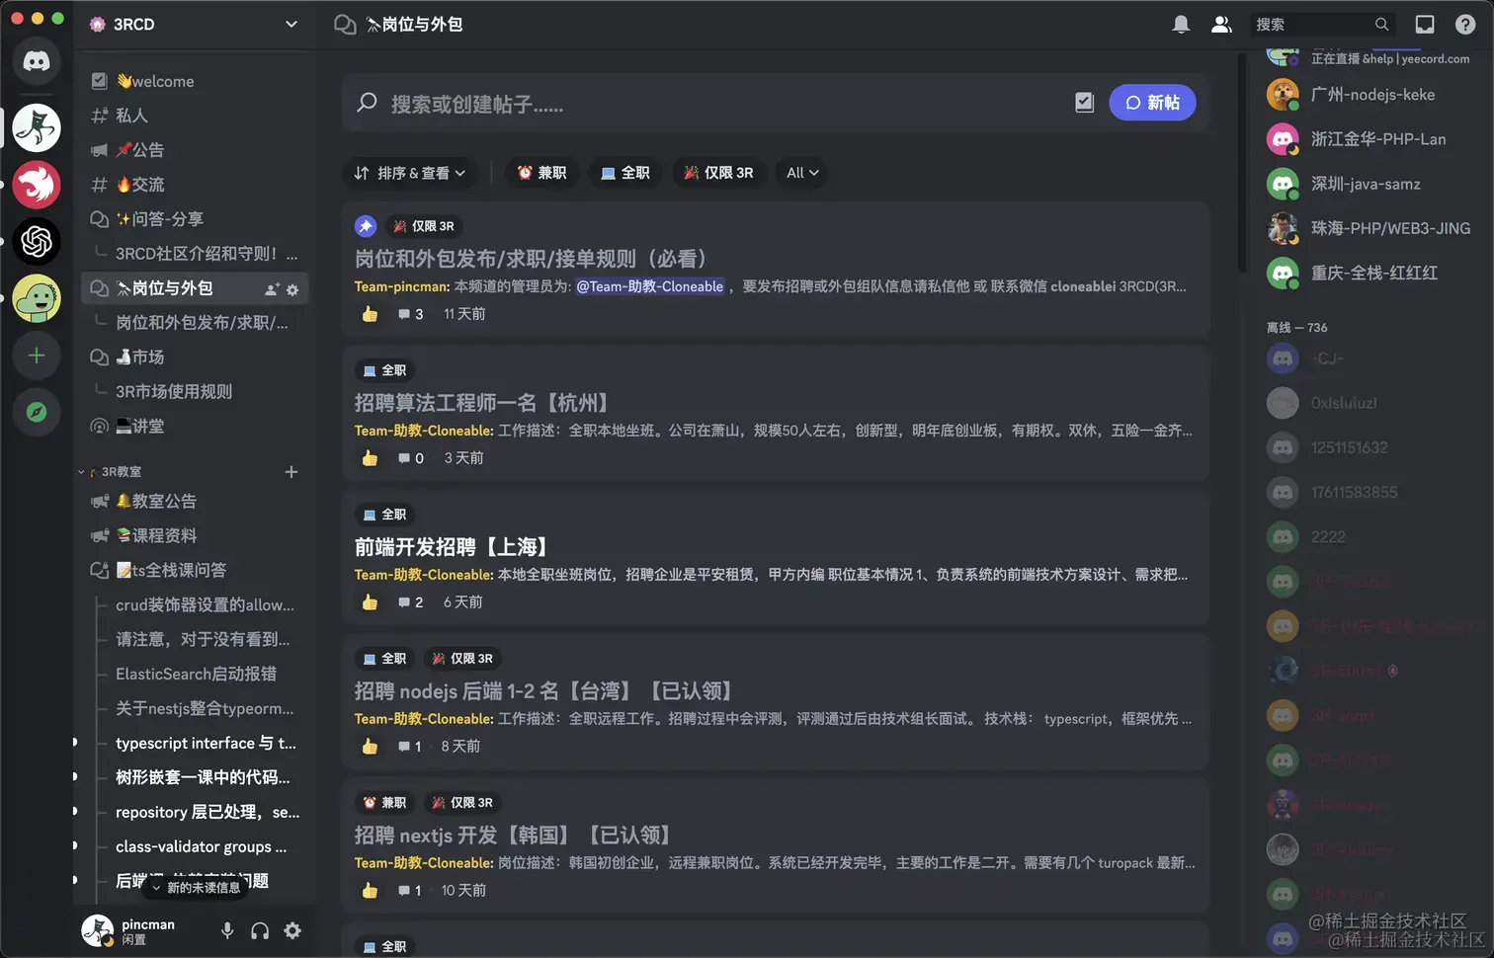Image resolution: width=1494 pixels, height=958 pixels.
Task: Open the 课程资料 channel
Action: (195, 536)
